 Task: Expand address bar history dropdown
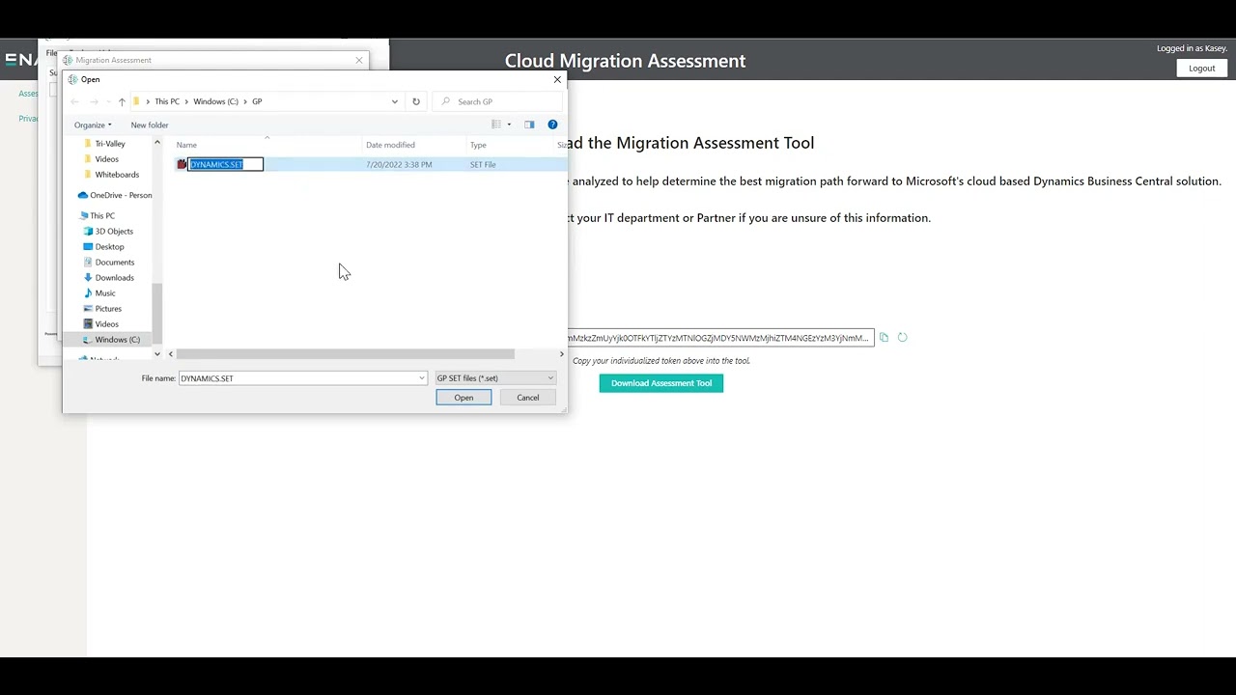pyautogui.click(x=394, y=101)
